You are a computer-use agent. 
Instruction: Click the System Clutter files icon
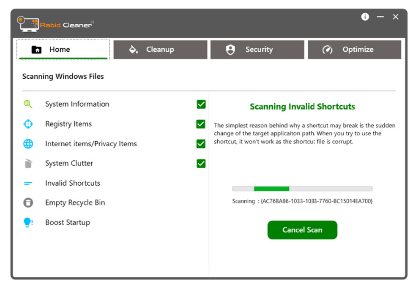[x=28, y=164]
